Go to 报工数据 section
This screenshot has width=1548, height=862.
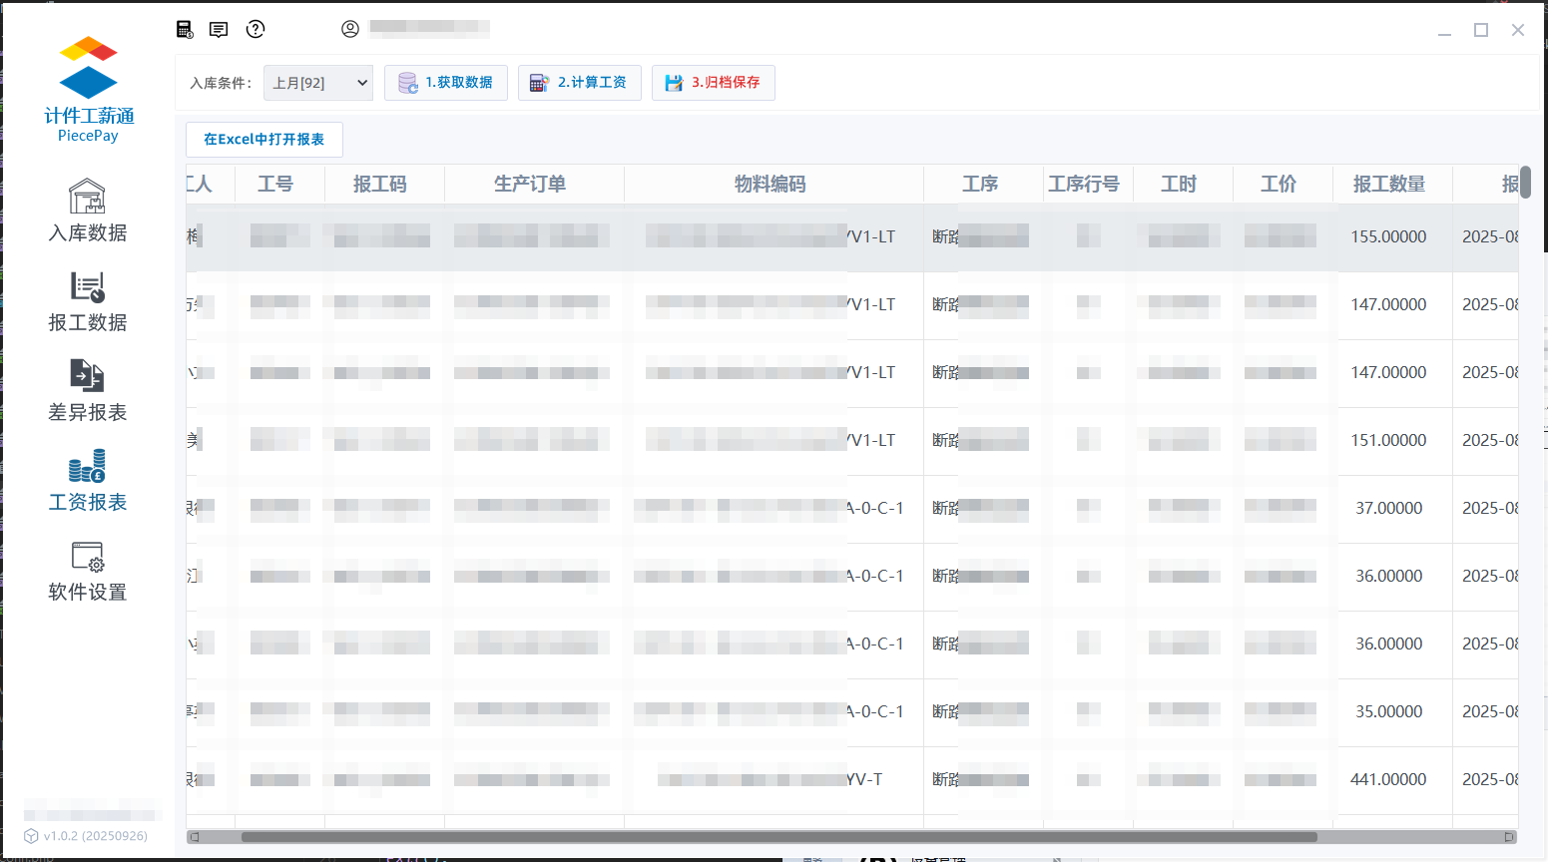coord(88,300)
